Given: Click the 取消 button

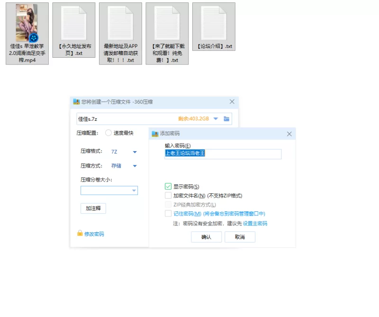Looking at the screenshot, I should 240,237.
